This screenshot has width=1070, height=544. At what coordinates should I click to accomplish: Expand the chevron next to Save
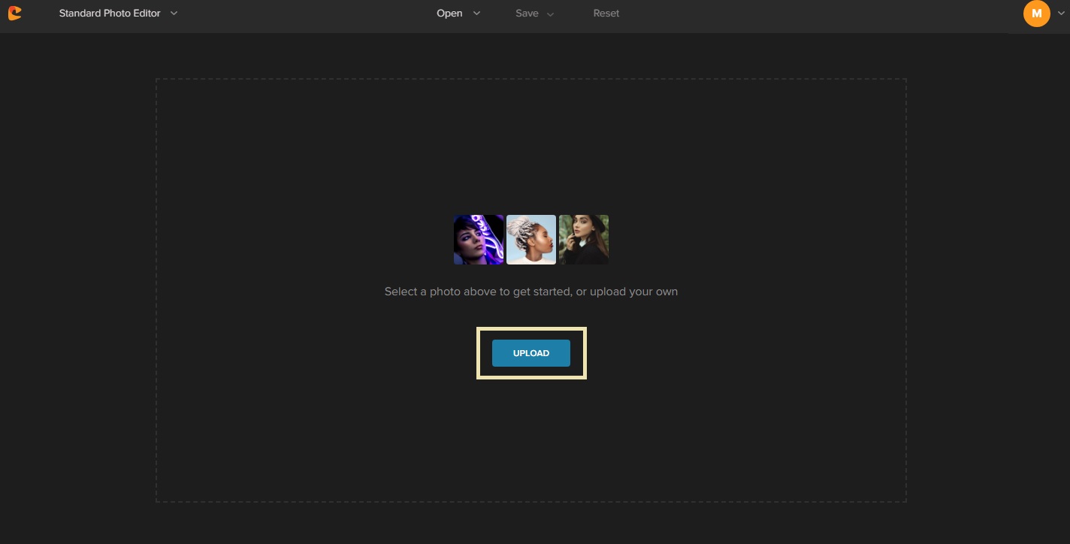(x=550, y=14)
